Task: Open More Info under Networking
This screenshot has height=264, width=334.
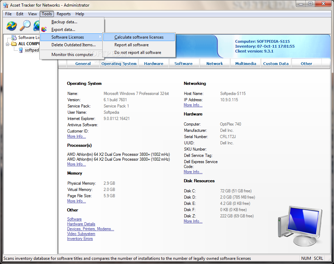Action: point(193,105)
